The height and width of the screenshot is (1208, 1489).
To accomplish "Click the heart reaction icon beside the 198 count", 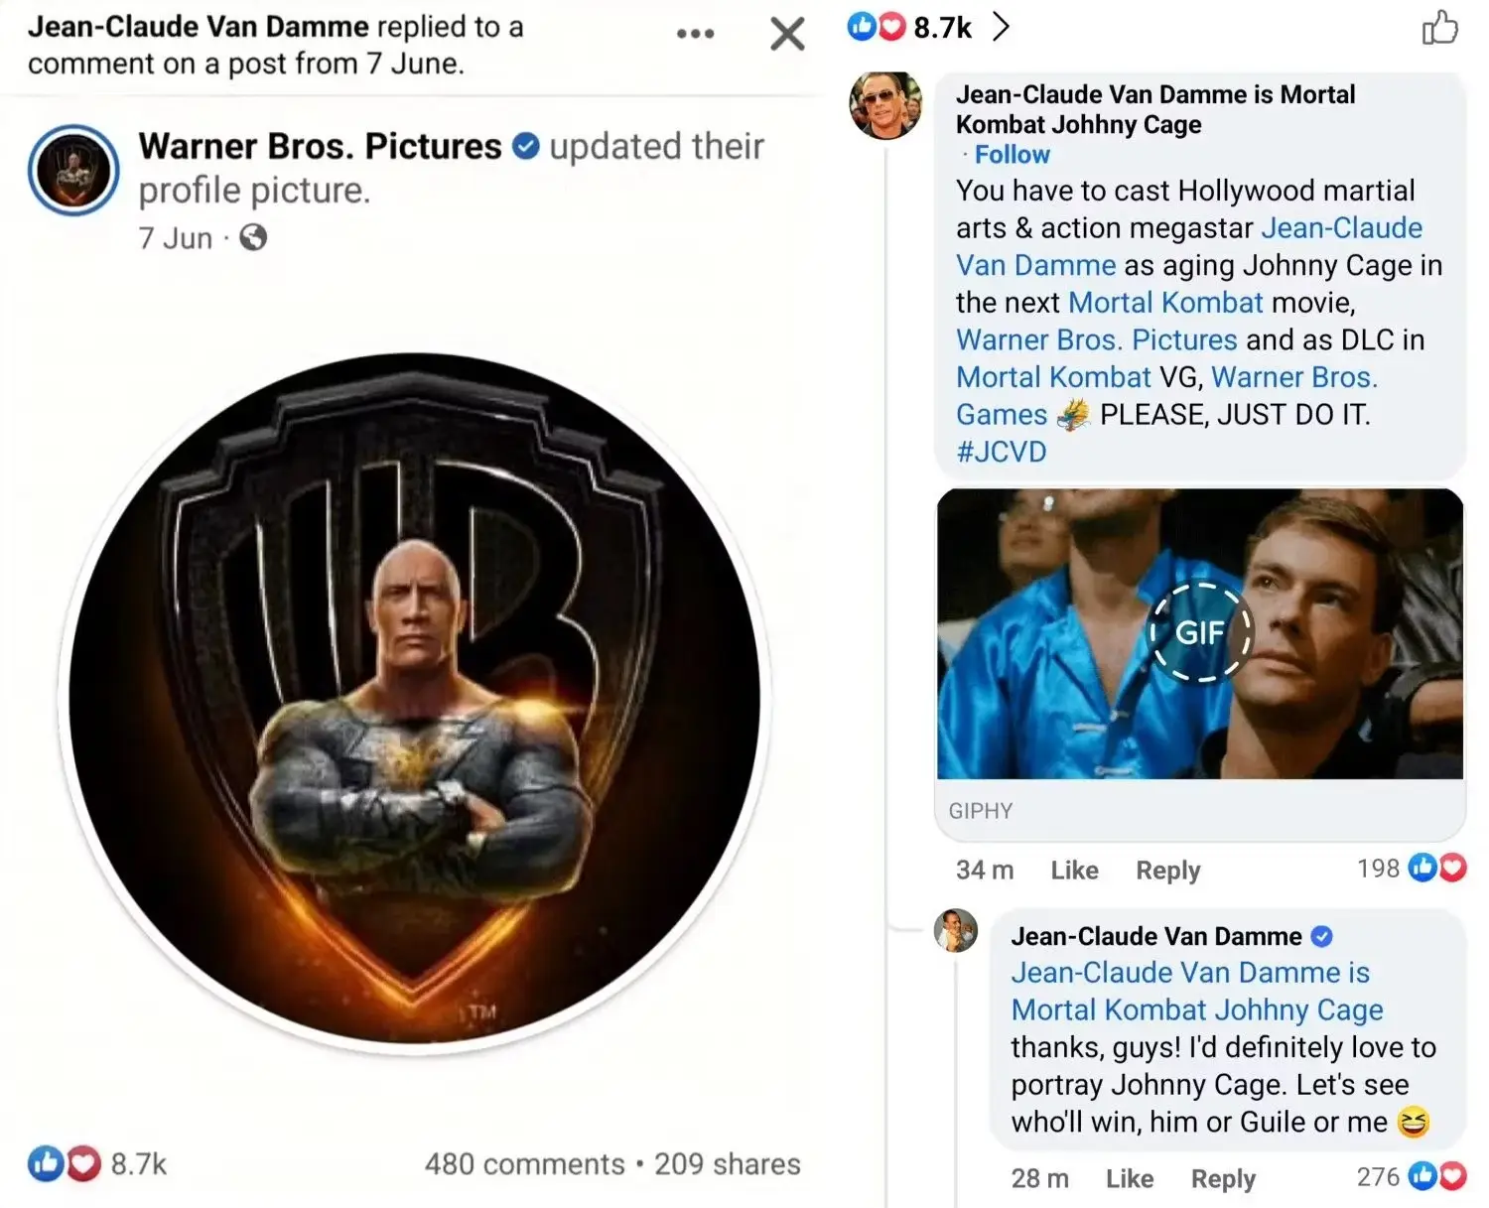I will click(1453, 868).
